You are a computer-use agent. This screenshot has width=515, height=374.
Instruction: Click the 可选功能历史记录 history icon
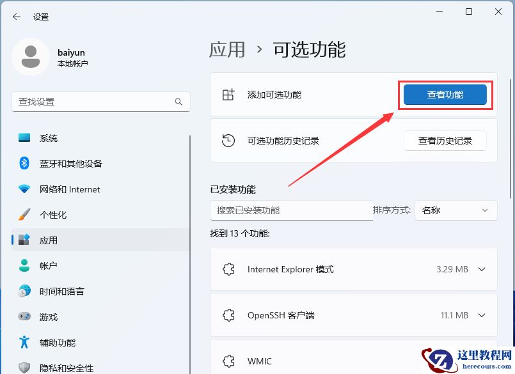coord(228,140)
